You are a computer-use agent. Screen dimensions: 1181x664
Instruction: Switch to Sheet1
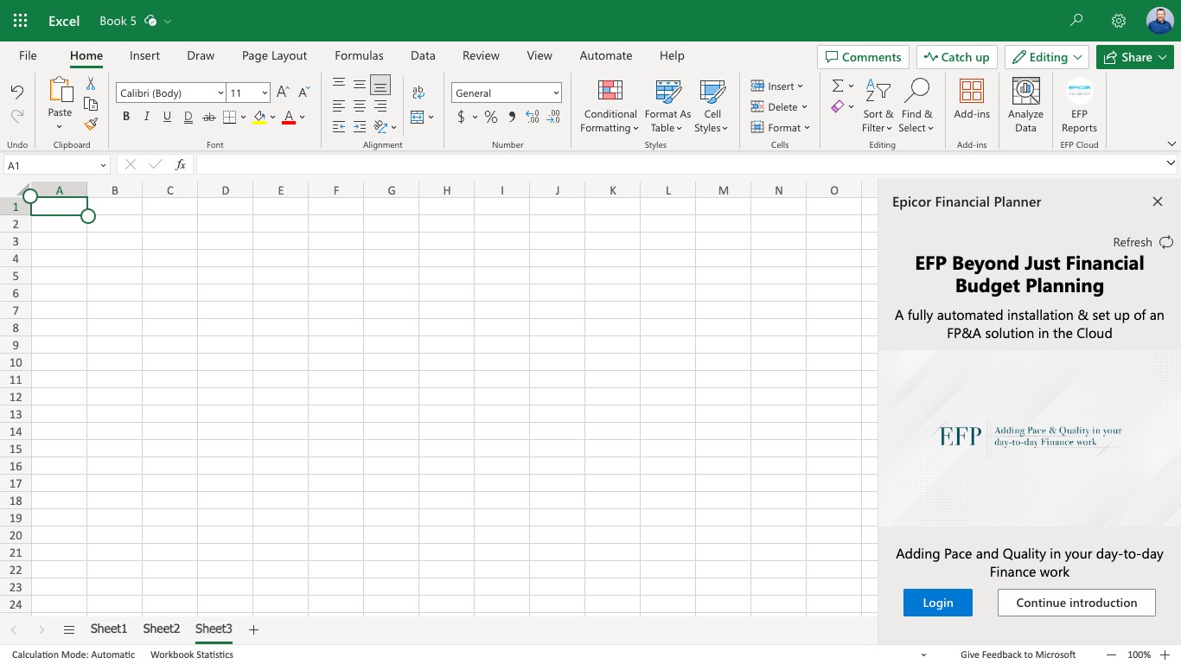click(x=109, y=629)
